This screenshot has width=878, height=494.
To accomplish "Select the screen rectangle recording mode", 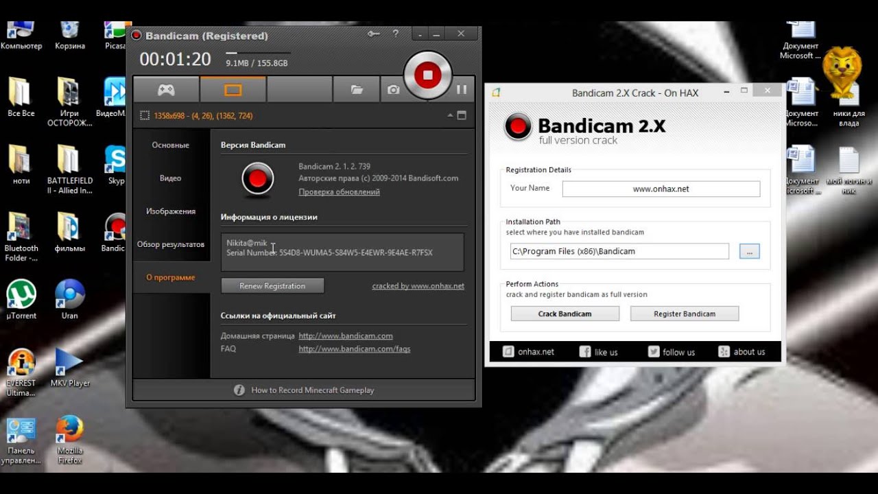I will (x=233, y=89).
